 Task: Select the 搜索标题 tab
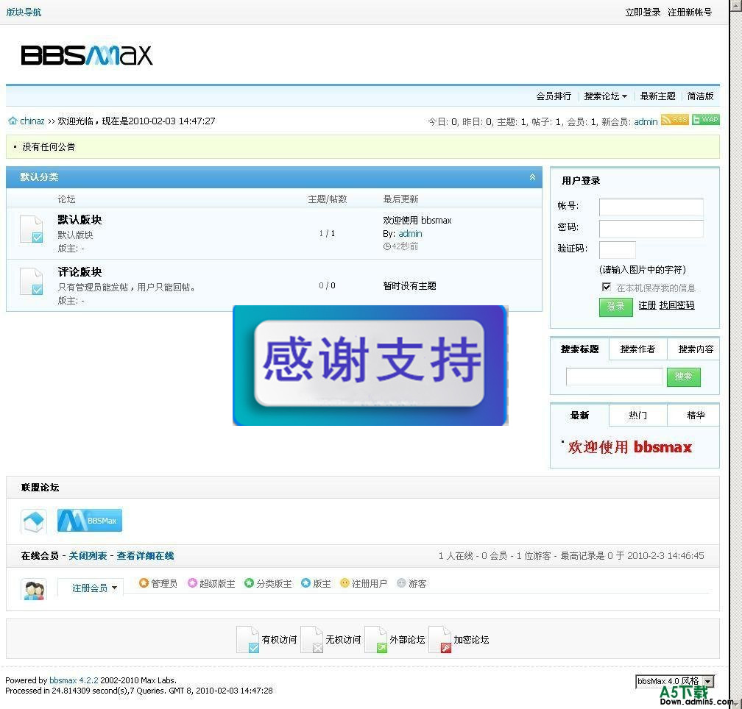(580, 349)
